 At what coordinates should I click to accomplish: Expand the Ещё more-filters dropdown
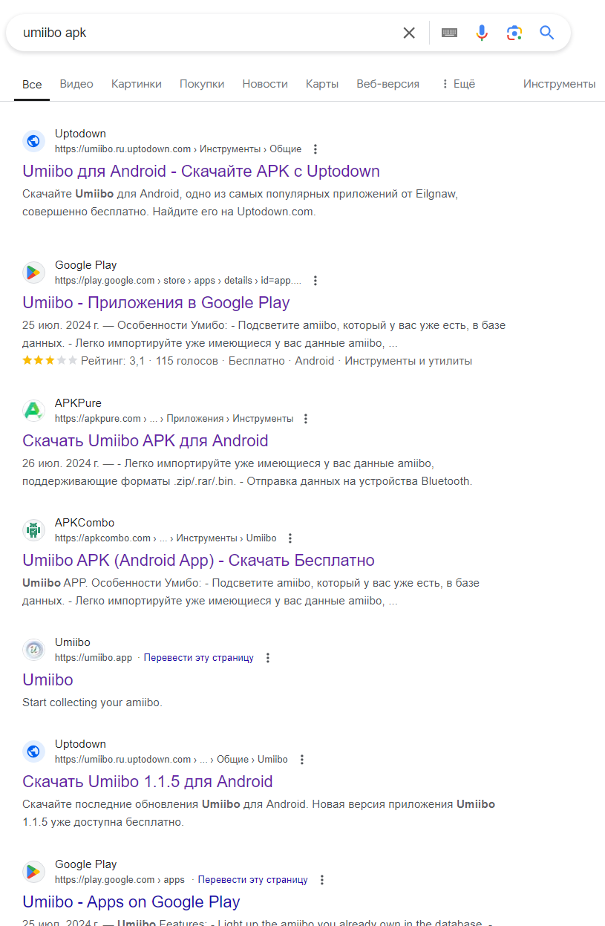457,84
